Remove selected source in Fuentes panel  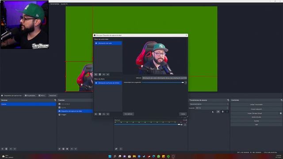pyautogui.click(x=63, y=149)
